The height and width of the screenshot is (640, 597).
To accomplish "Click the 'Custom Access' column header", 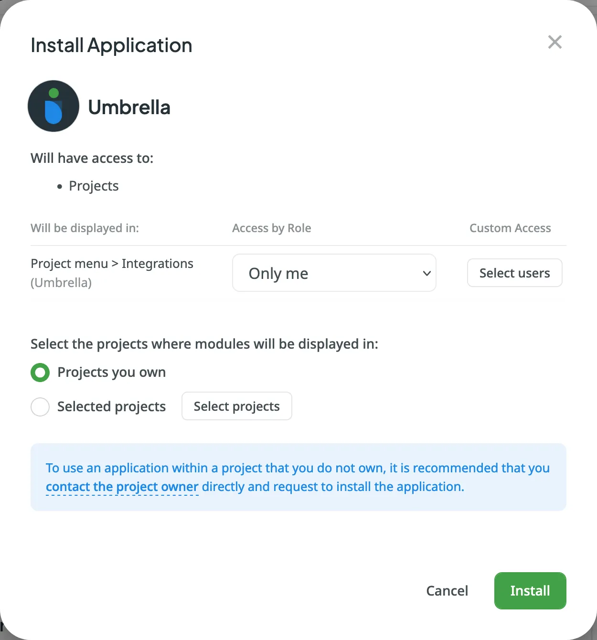I will click(510, 228).
